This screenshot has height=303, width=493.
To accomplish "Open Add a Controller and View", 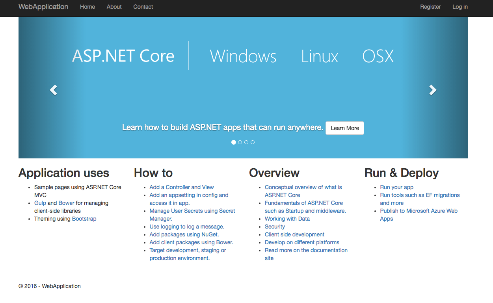I will click(182, 187).
